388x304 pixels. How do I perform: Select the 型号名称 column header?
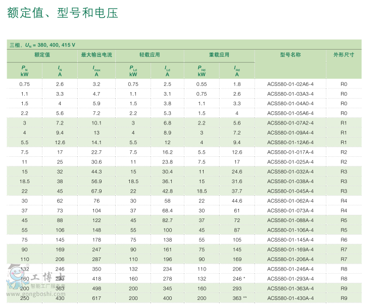click(x=290, y=55)
